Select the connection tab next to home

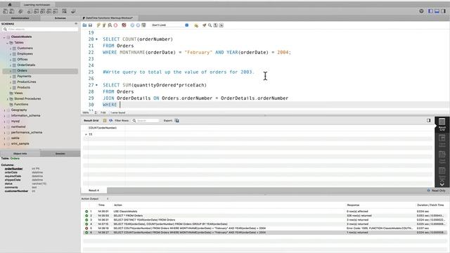point(37,5)
